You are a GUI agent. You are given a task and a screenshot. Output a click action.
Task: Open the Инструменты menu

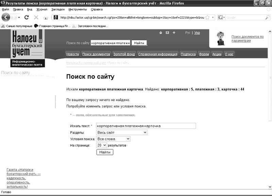coord(78,10)
